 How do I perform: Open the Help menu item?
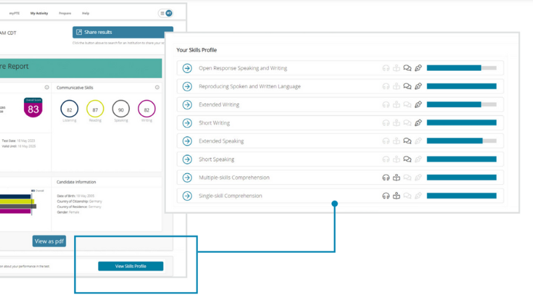(85, 13)
